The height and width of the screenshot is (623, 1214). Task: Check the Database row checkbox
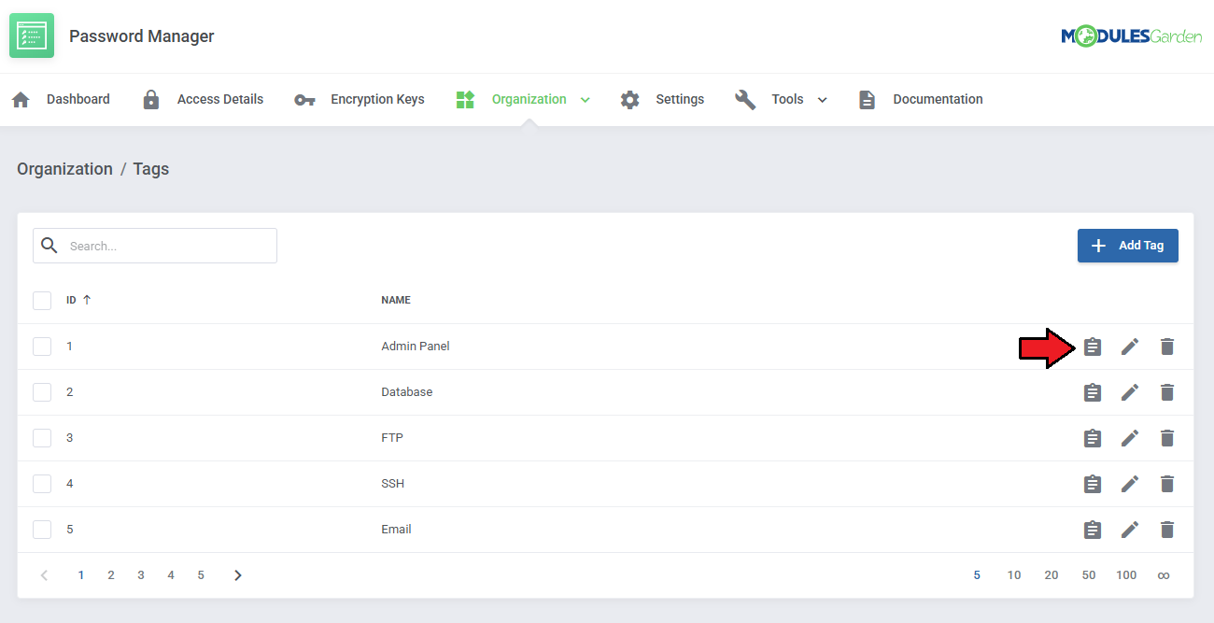click(42, 392)
